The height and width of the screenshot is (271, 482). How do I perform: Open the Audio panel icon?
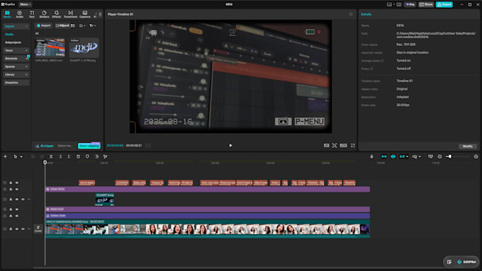coord(19,14)
